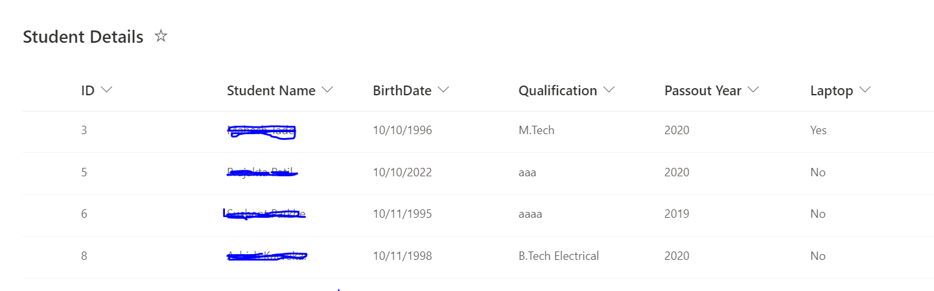The height and width of the screenshot is (291, 934).
Task: Click the birthdate 10/10/1996 cell
Action: 403,130
